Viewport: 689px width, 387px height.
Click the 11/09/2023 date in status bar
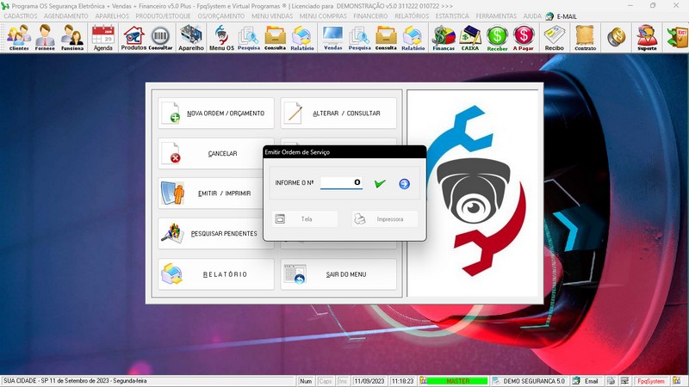[x=369, y=381]
